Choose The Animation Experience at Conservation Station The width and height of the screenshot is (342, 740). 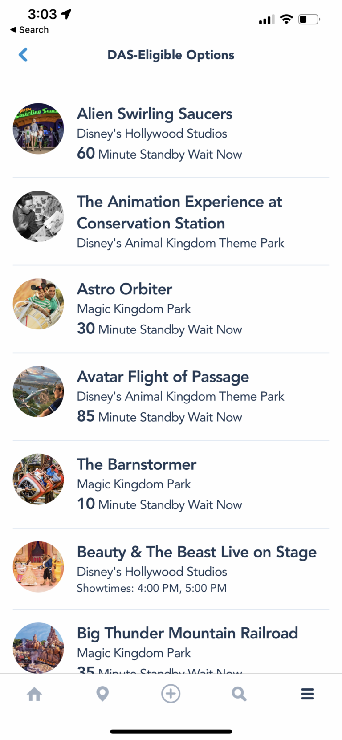pyautogui.click(x=179, y=212)
